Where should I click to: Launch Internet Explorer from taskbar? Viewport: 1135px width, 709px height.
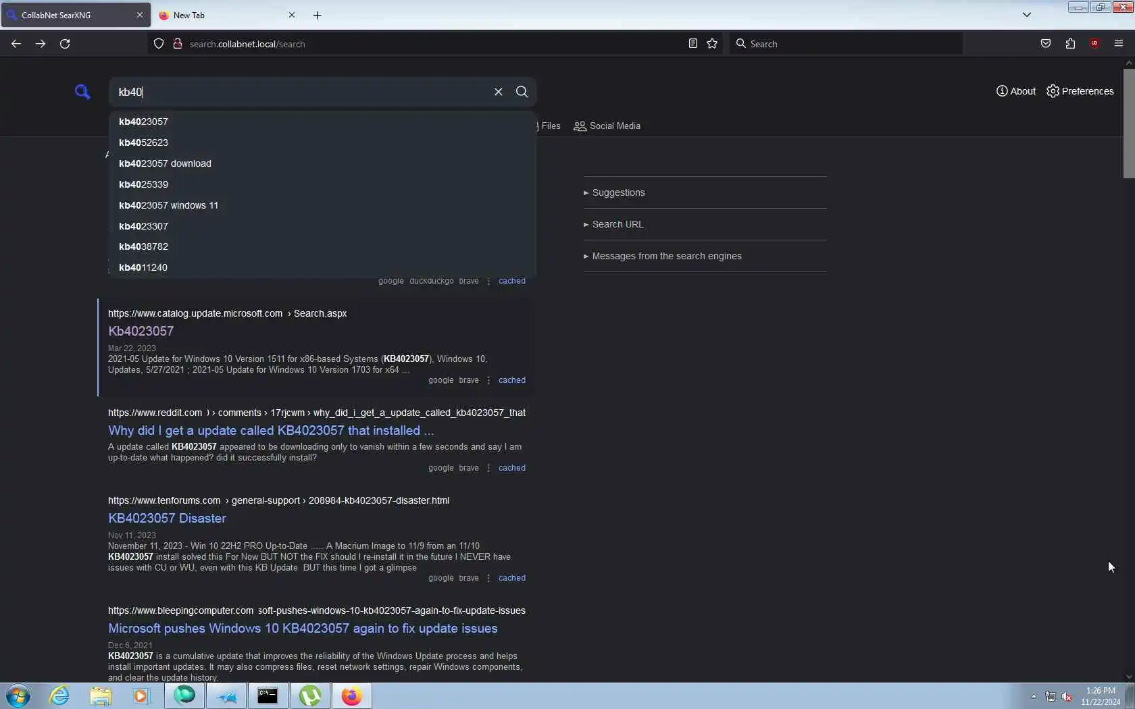59,696
